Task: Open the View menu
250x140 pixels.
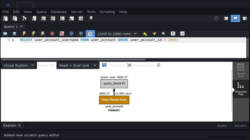Action: [x=28, y=12]
